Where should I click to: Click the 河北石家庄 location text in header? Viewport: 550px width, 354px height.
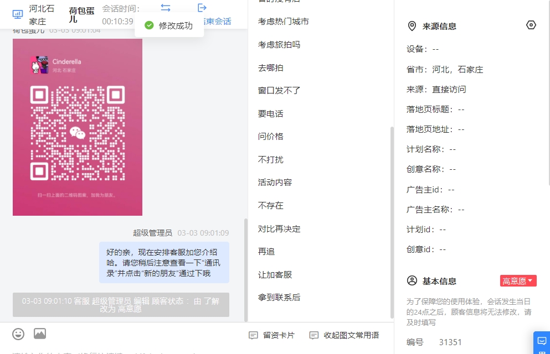(42, 15)
